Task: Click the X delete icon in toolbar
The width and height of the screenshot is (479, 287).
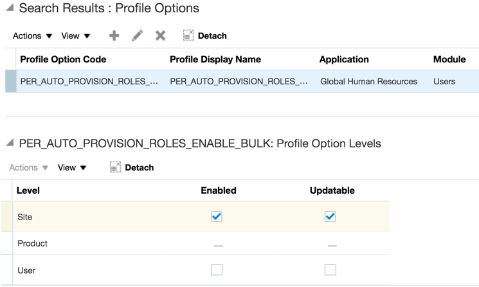Action: (x=160, y=36)
